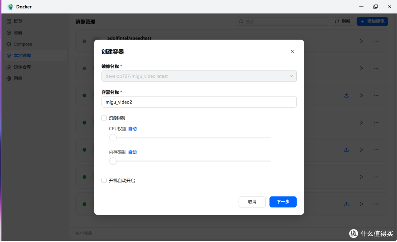Screen dimensions: 397x242
Task: Close the Docker window
Action: coord(390,7)
